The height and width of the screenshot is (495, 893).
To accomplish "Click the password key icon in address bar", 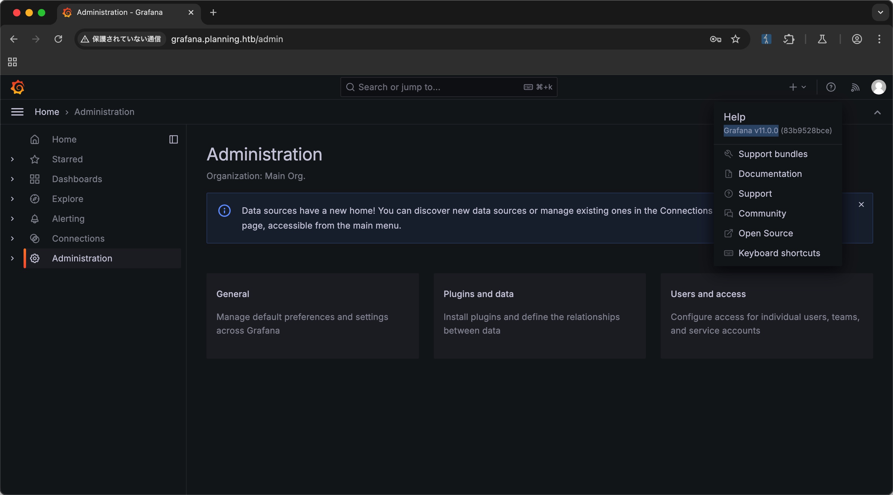I will click(x=715, y=39).
